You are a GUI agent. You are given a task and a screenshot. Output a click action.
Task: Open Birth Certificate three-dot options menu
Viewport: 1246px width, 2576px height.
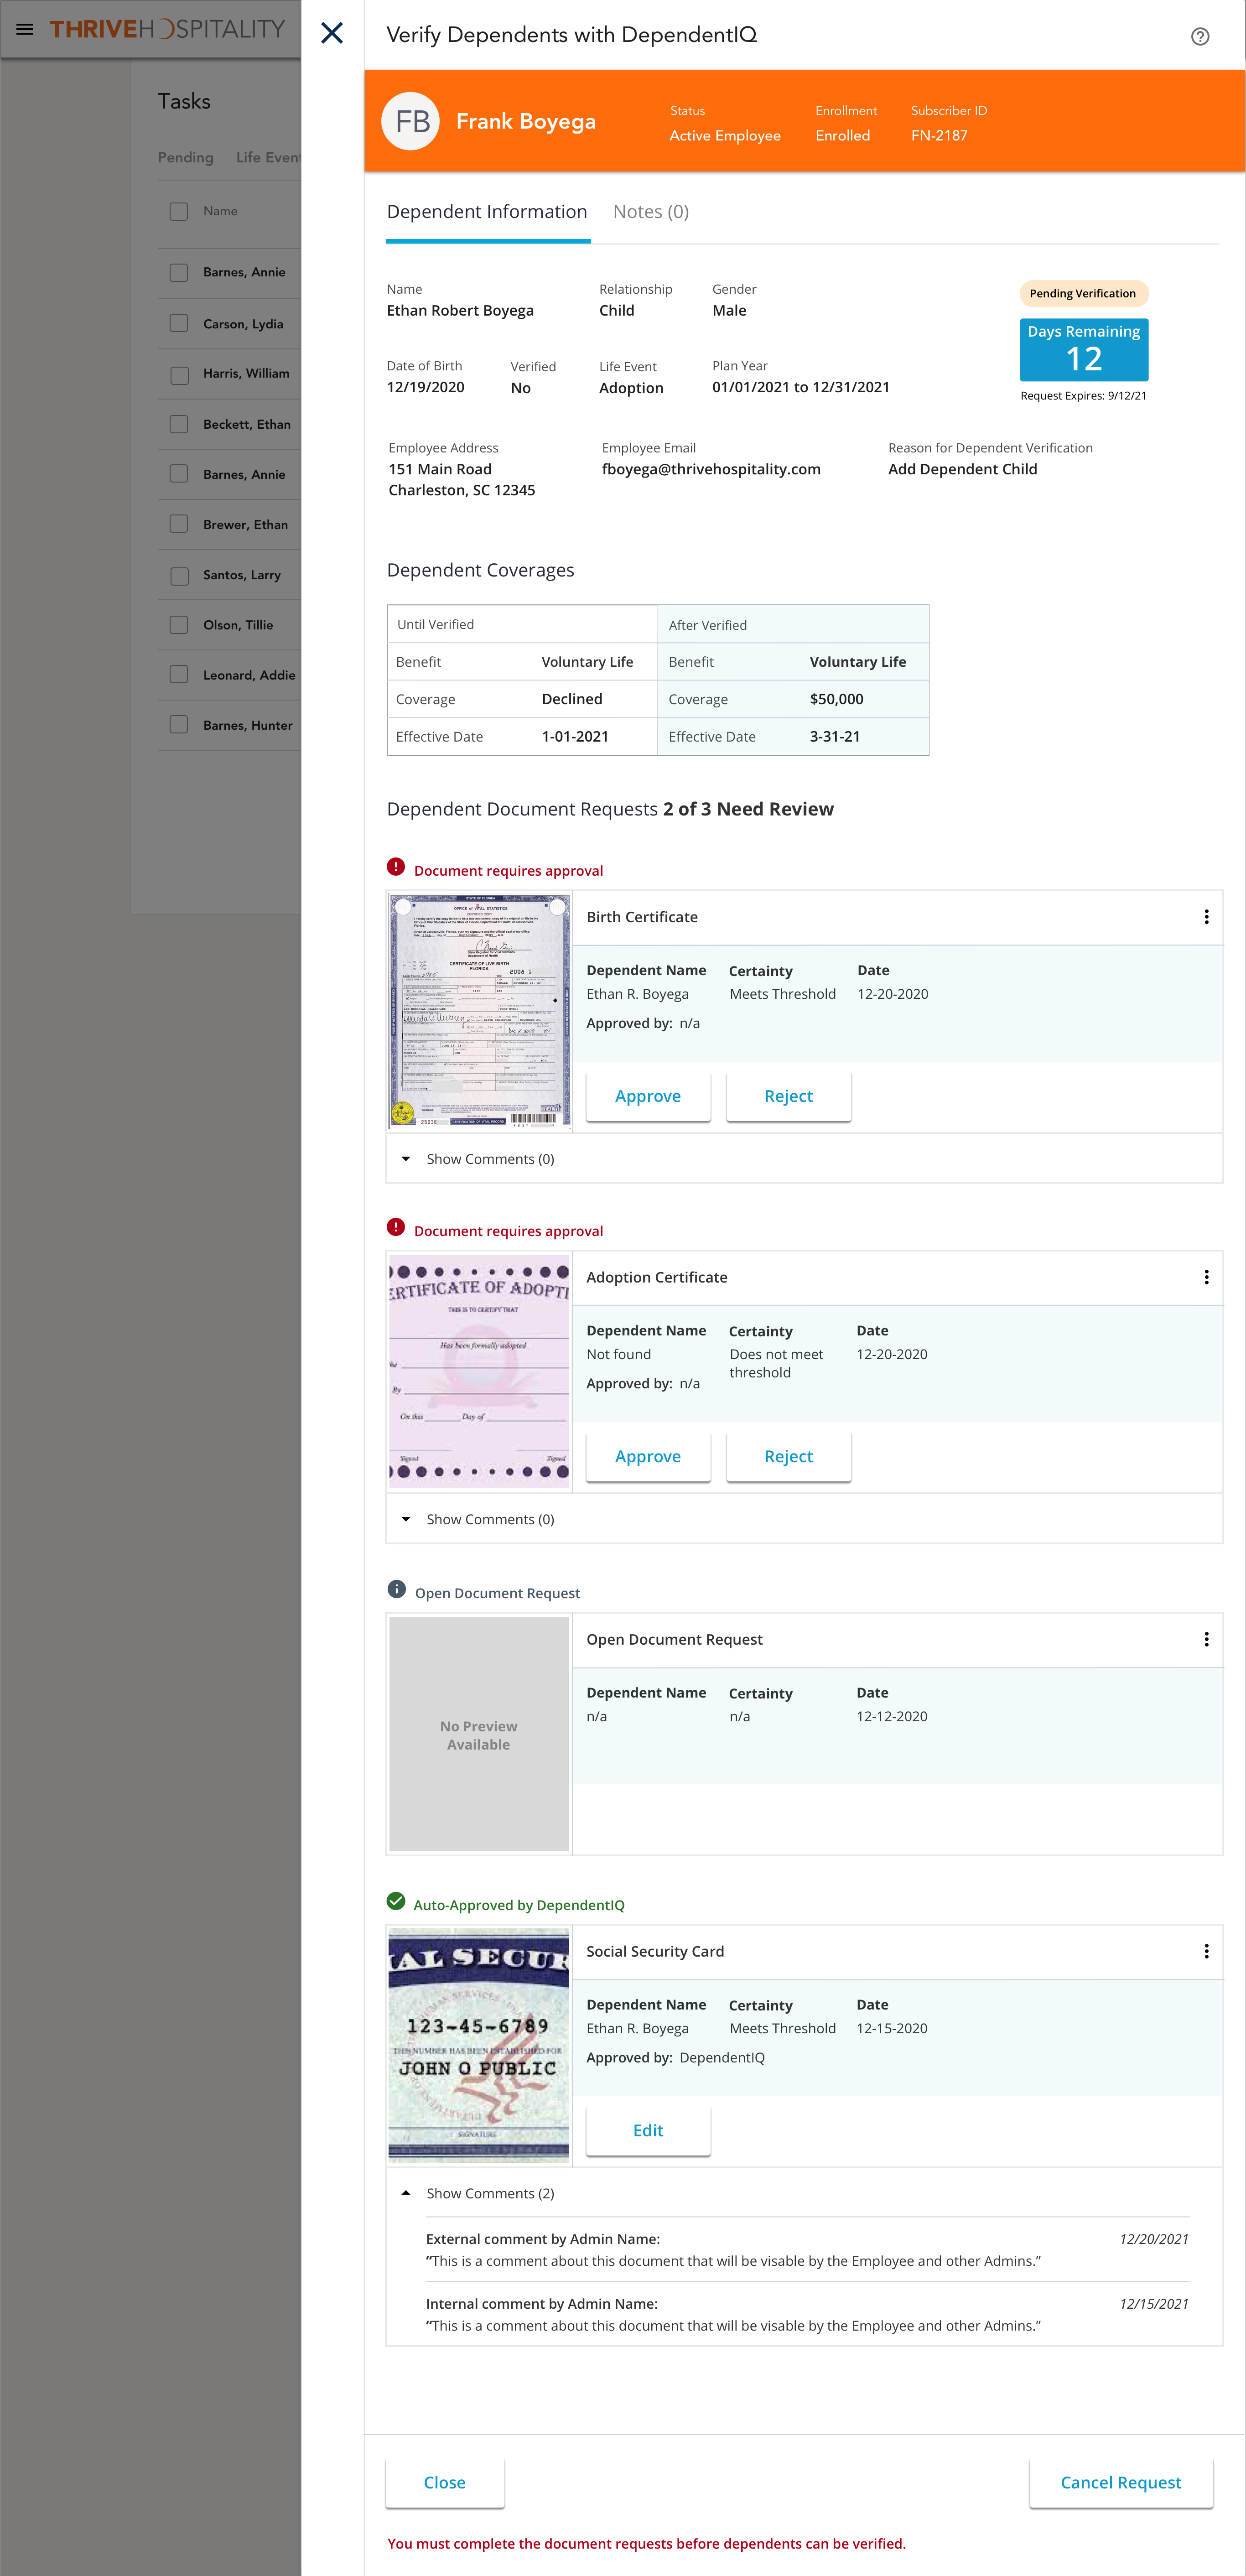[x=1206, y=917]
